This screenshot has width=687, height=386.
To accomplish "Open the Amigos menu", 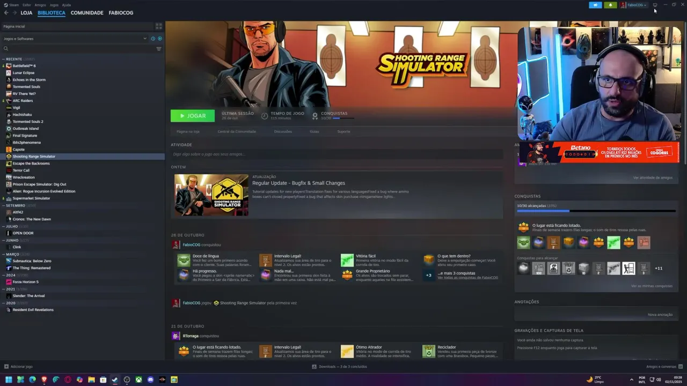I will pyautogui.click(x=40, y=5).
